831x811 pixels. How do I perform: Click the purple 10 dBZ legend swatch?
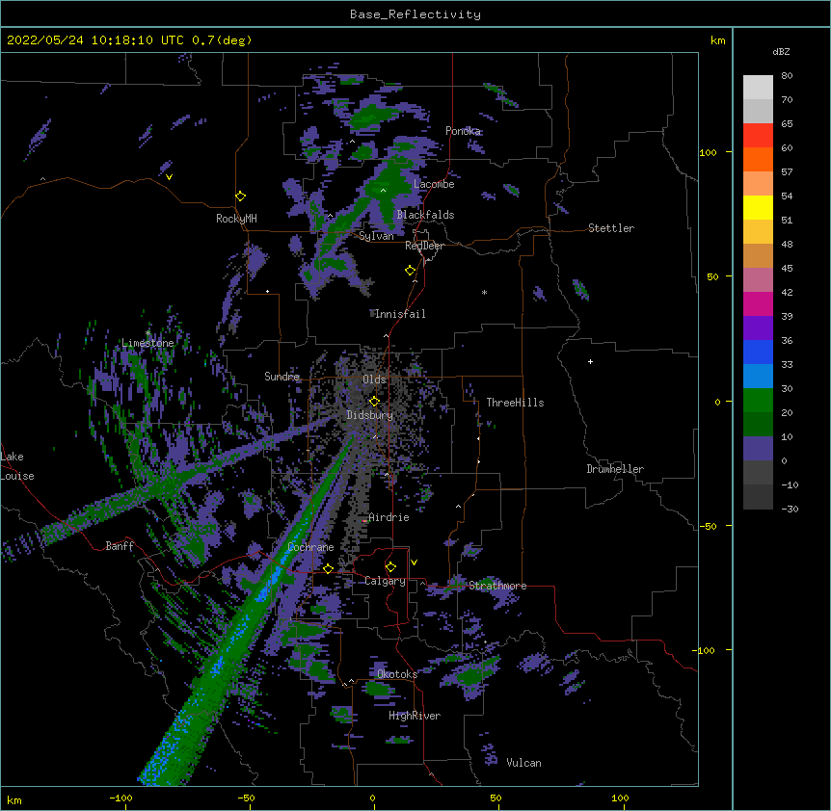coord(758,449)
